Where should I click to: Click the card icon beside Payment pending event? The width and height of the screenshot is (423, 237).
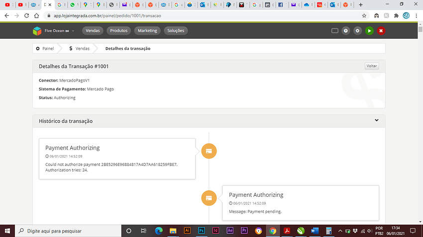(x=209, y=198)
